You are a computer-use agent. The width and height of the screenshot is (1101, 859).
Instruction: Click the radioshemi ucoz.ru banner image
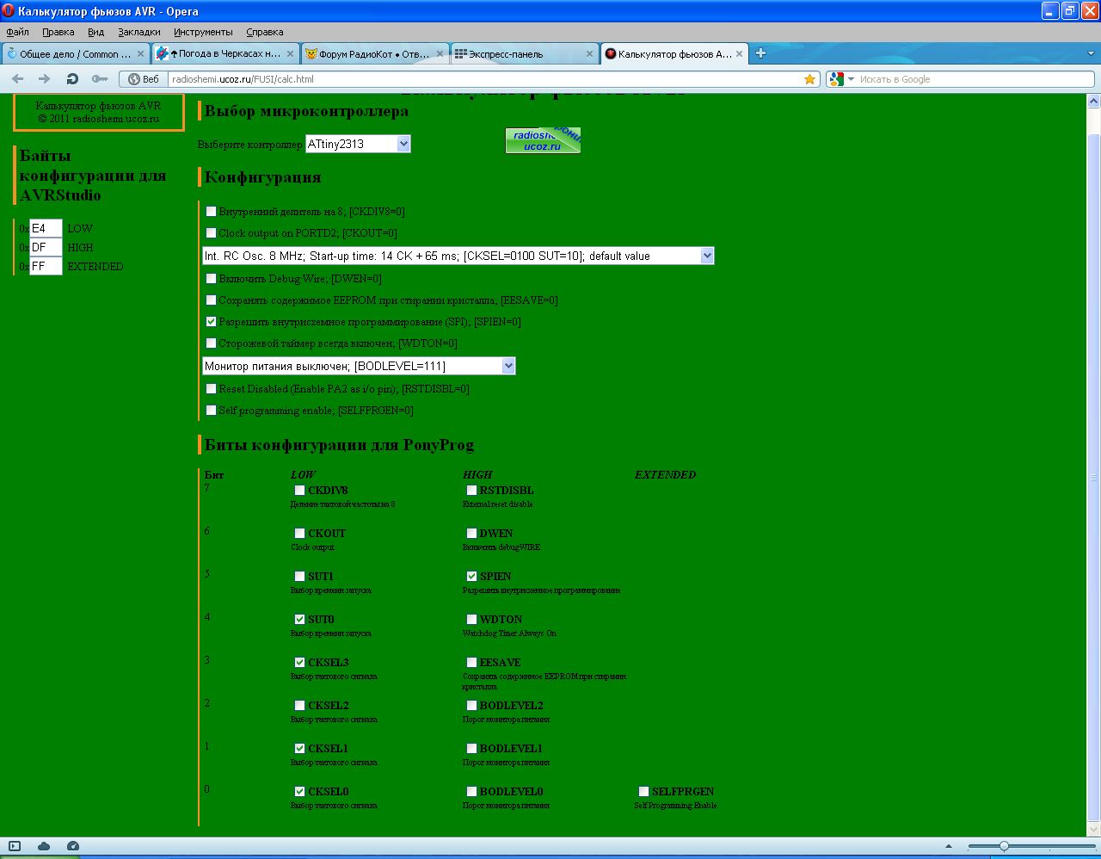[x=543, y=140]
